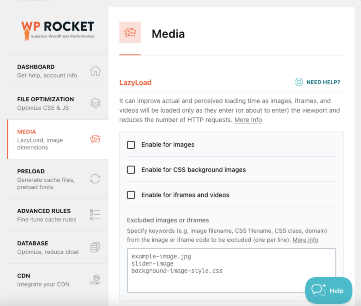Click 'LazyLoad, image dimensions' subtitle
This screenshot has width=361, height=306.
(40, 144)
